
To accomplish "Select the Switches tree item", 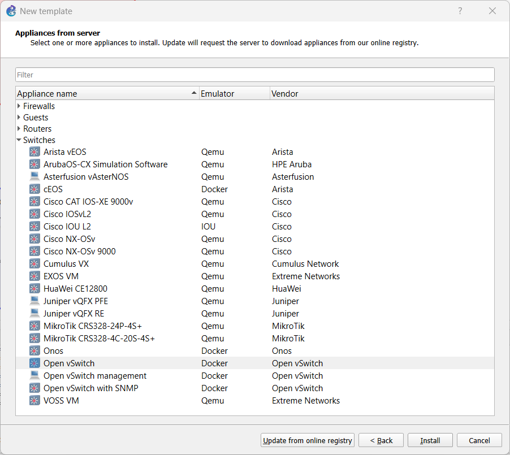I will point(40,140).
